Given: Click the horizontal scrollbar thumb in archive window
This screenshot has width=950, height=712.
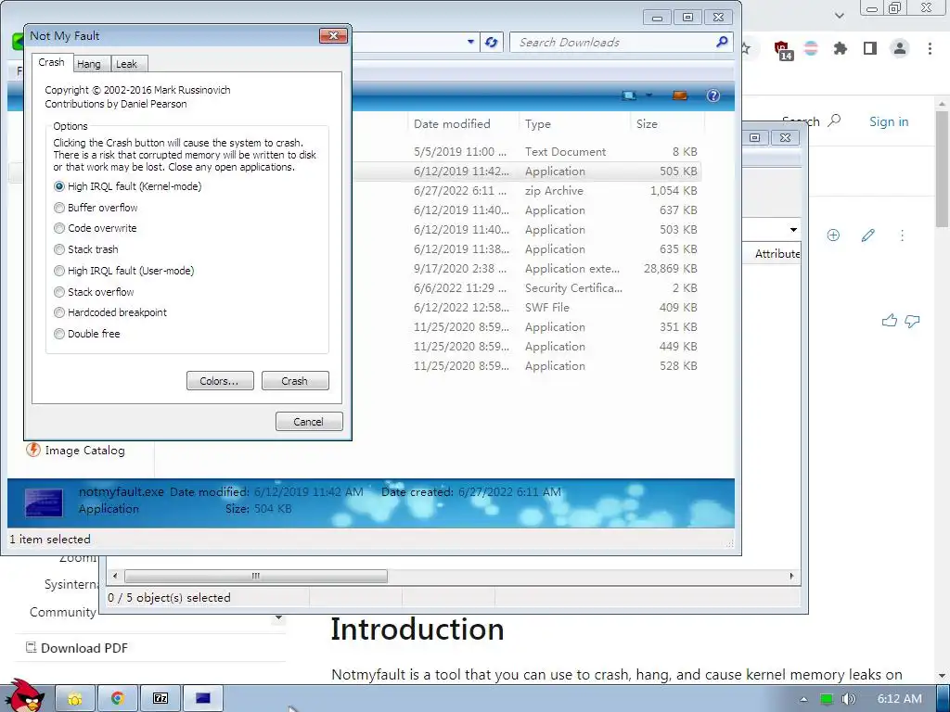Looking at the screenshot, I should (256, 576).
